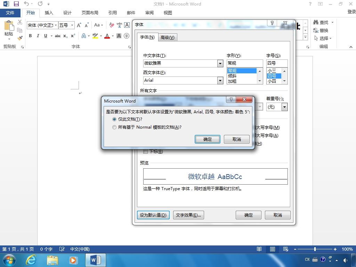
Task: Toggle Subscript x₂ icon
Action: coord(65,36)
